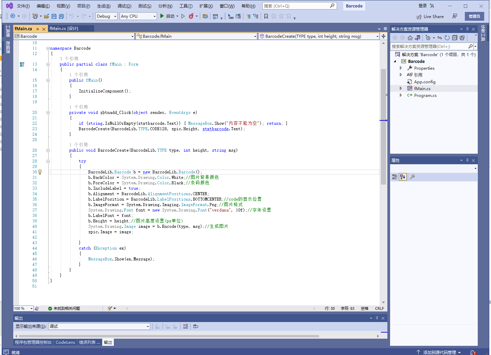Click the Properties panel categorized view icon

[x=395, y=177]
